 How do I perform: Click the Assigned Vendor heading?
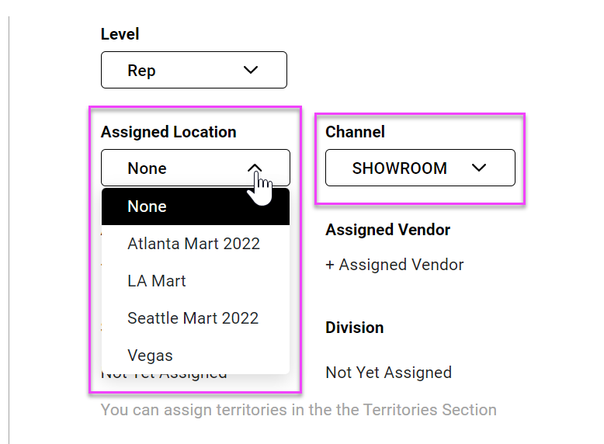coord(387,230)
